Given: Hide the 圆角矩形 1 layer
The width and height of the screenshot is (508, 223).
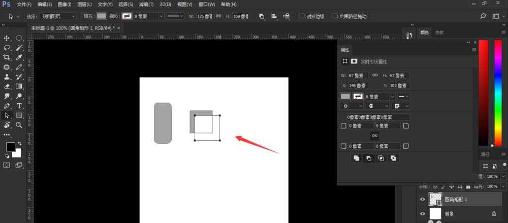Looking at the screenshot, I should click(423, 200).
